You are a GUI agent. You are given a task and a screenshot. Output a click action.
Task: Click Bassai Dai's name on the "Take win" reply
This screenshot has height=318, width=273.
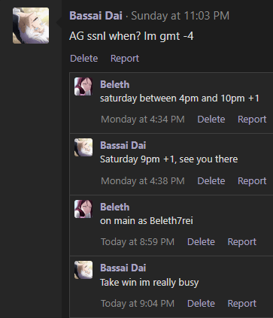point(123,268)
